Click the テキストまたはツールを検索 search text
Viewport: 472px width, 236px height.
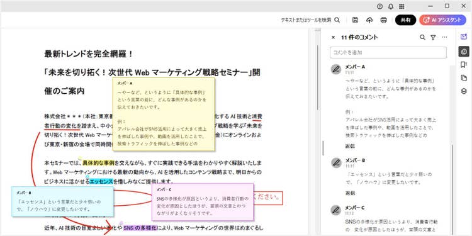306,20
